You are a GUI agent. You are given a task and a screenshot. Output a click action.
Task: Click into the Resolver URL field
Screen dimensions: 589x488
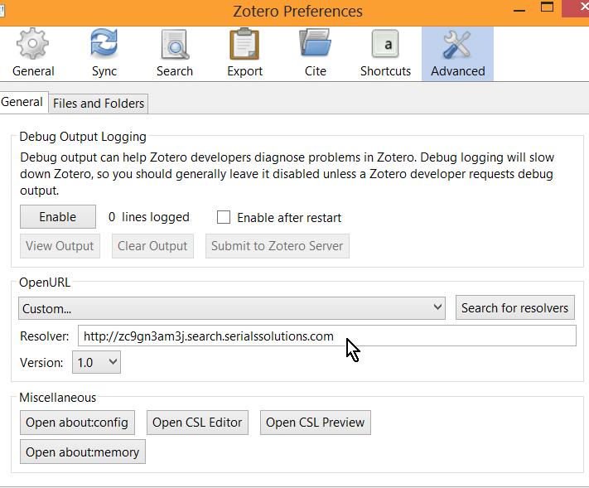coord(326,336)
